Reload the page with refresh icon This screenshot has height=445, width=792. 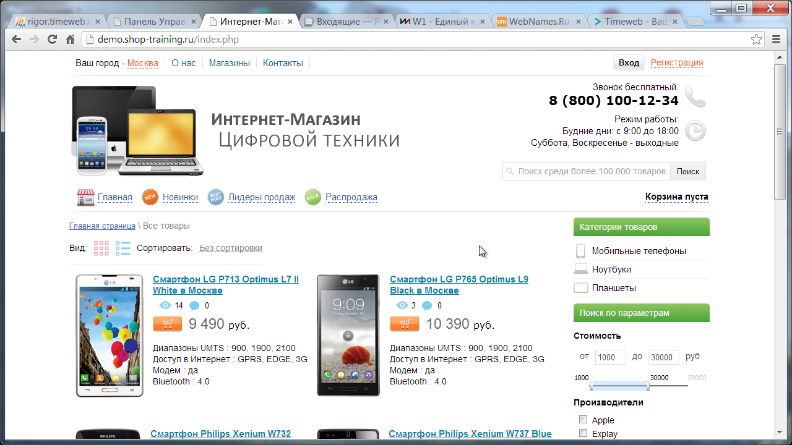point(53,40)
